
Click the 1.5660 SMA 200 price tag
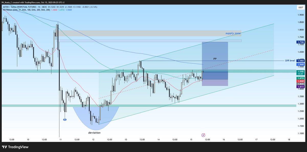tap(300, 64)
